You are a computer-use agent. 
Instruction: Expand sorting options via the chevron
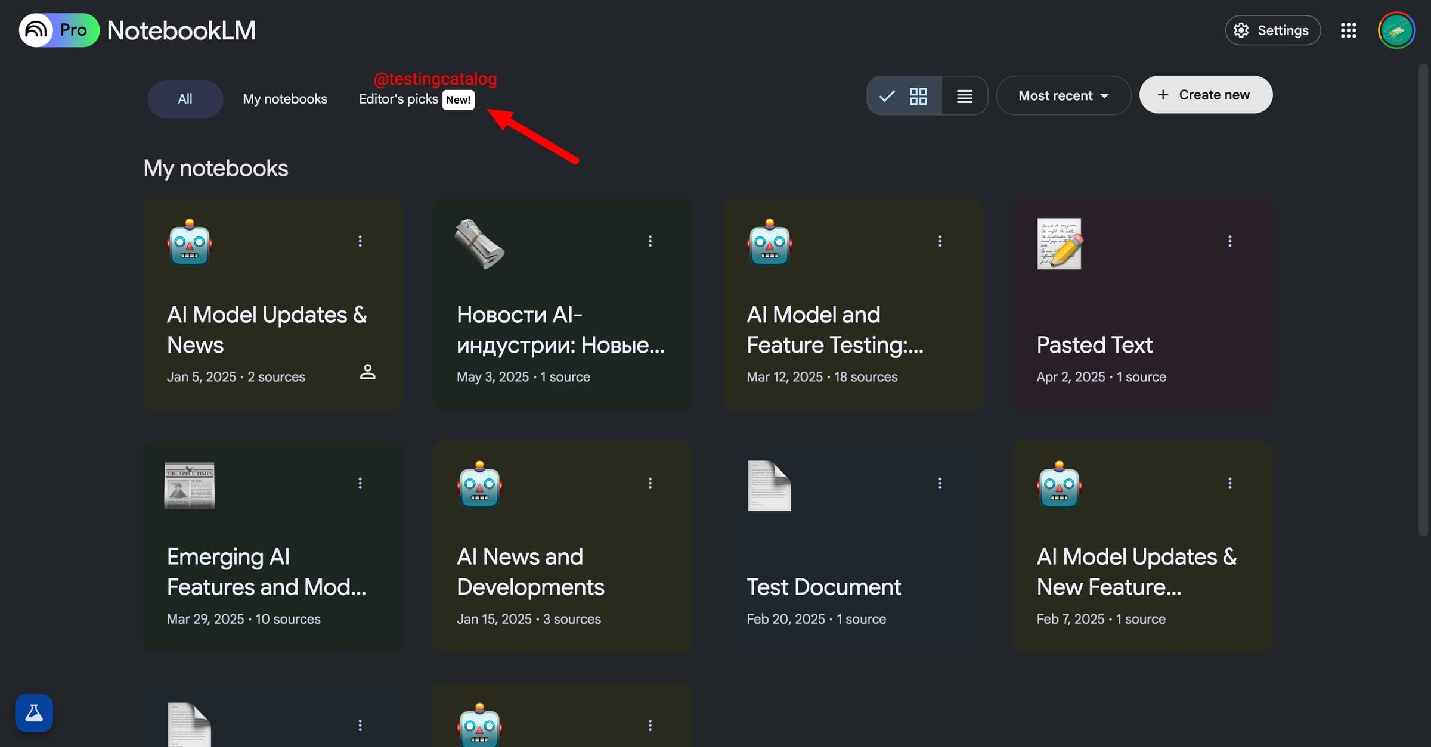1104,95
